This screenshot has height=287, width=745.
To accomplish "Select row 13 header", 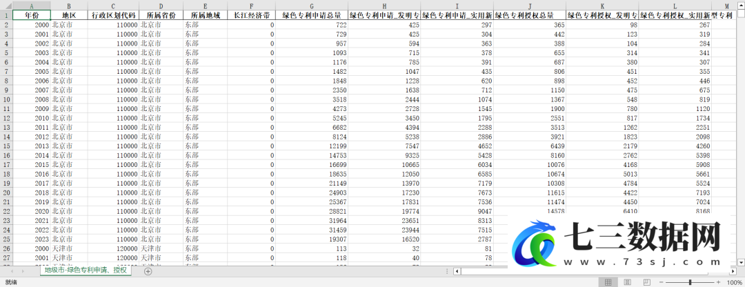I will tap(6, 127).
